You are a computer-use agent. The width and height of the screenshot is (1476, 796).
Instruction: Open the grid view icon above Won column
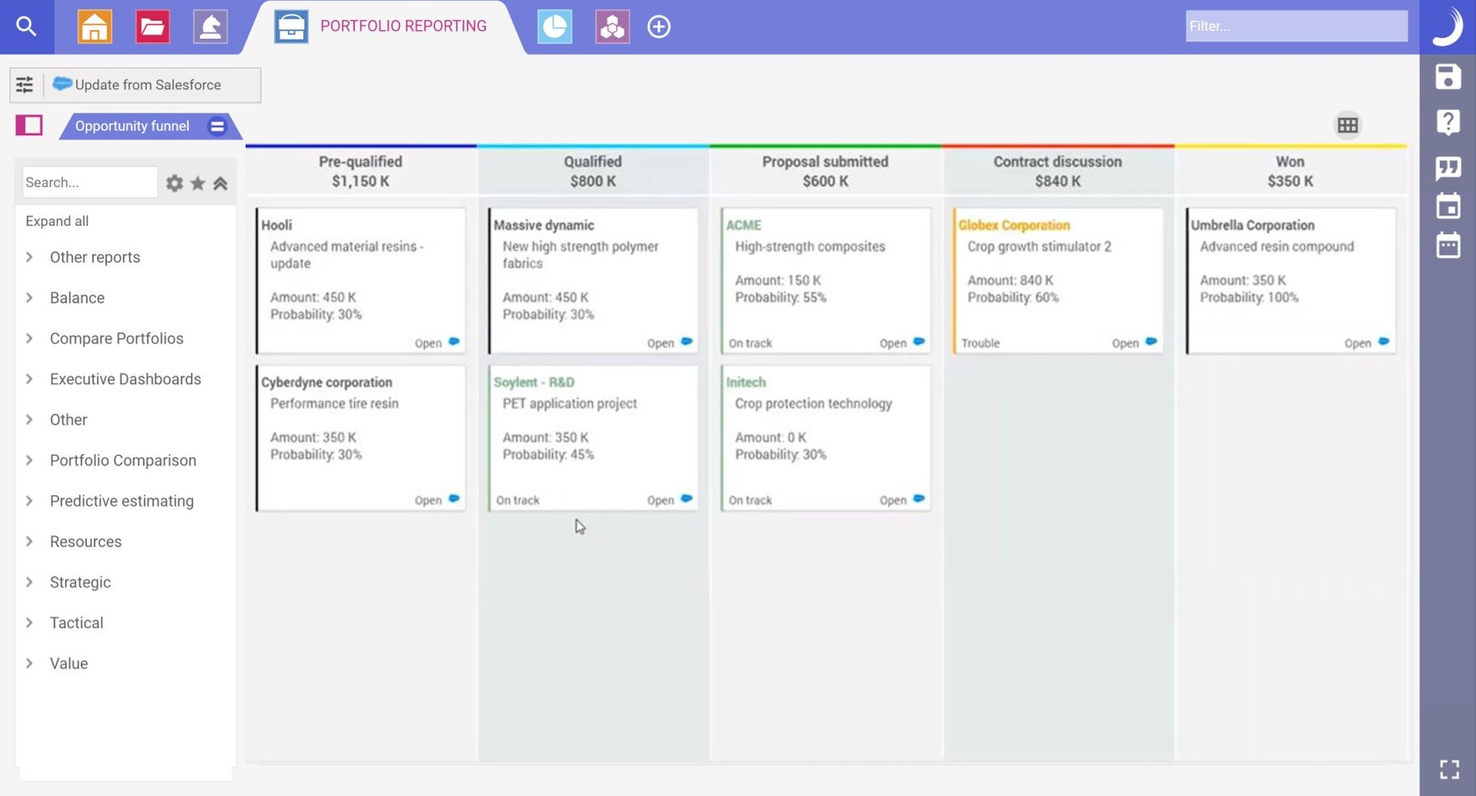pos(1347,125)
